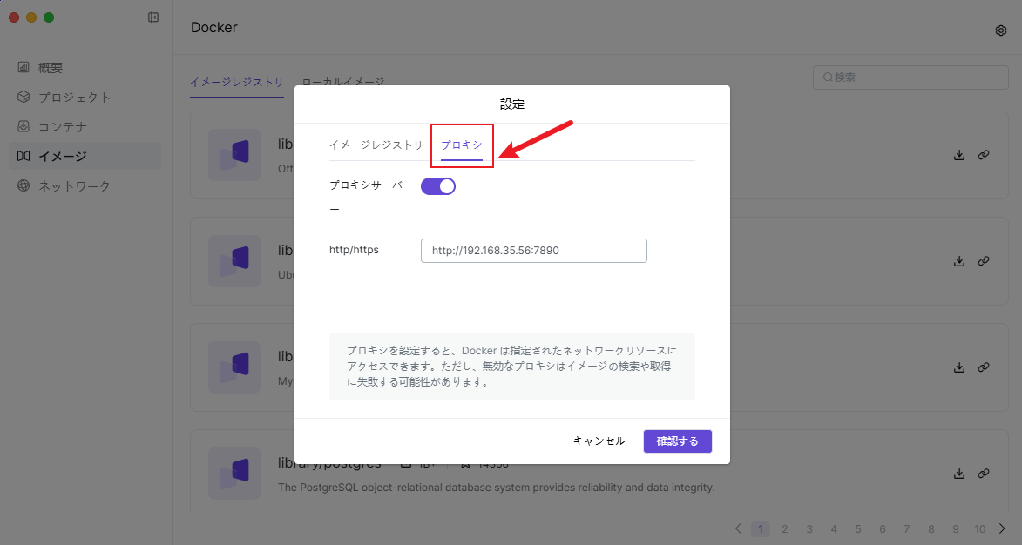1022x545 pixels.
Task: Switch to イメージレジストリ tab in dialog
Action: (x=376, y=145)
